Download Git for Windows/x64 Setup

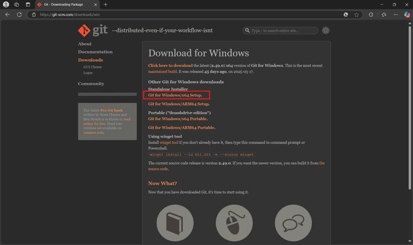[x=175, y=95]
